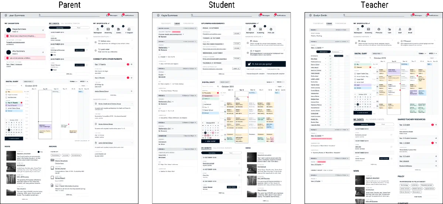Select All School Events tab in Parent view

point(70,23)
